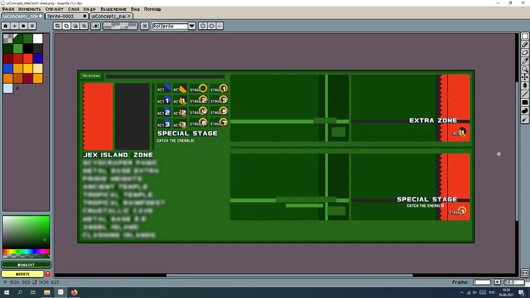The height and width of the screenshot is (298, 530).
Task: Select the Rectangular Marquee tool
Action: (x=525, y=36)
